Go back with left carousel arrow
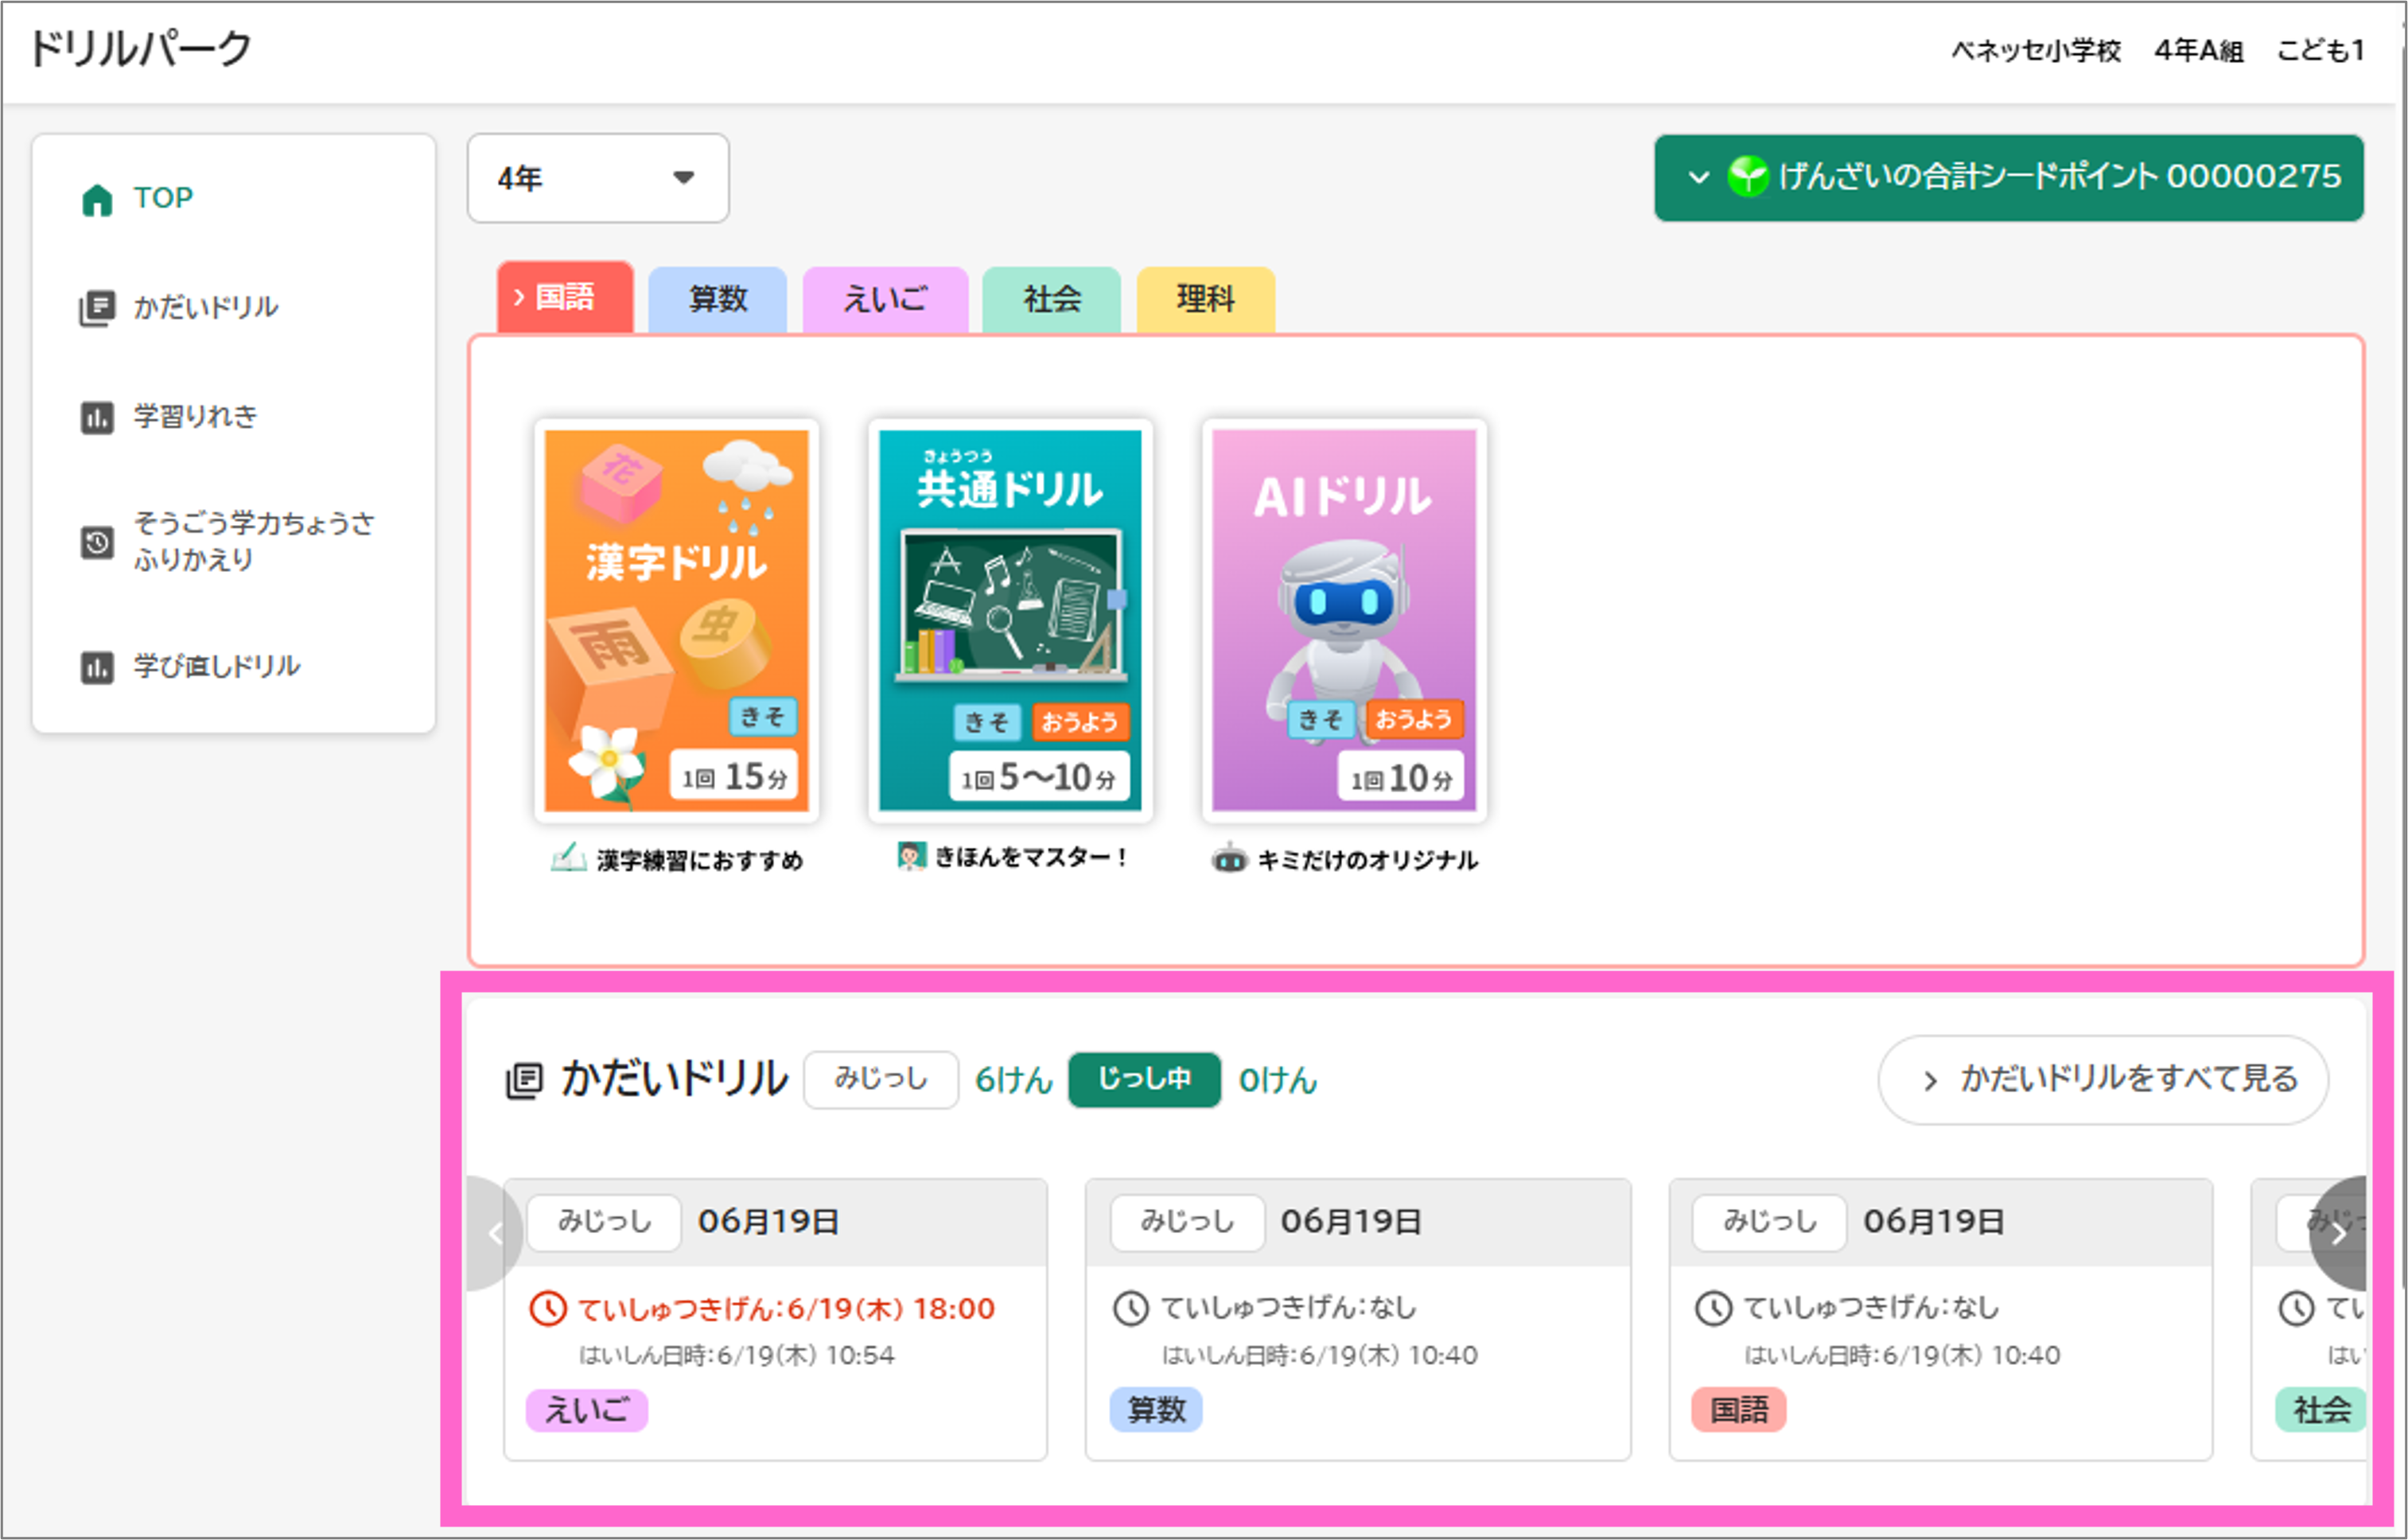This screenshot has height=1540, width=2408. (495, 1234)
